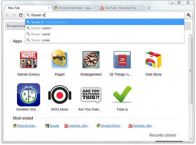Click the browser Back arrow
This screenshot has width=196, height=145.
[x=7, y=15]
